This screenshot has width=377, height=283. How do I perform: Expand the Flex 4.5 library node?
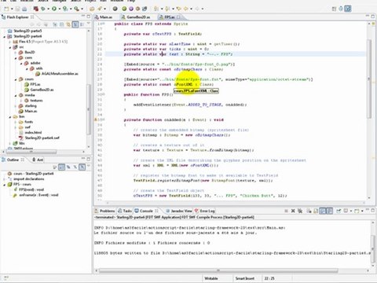9,42
